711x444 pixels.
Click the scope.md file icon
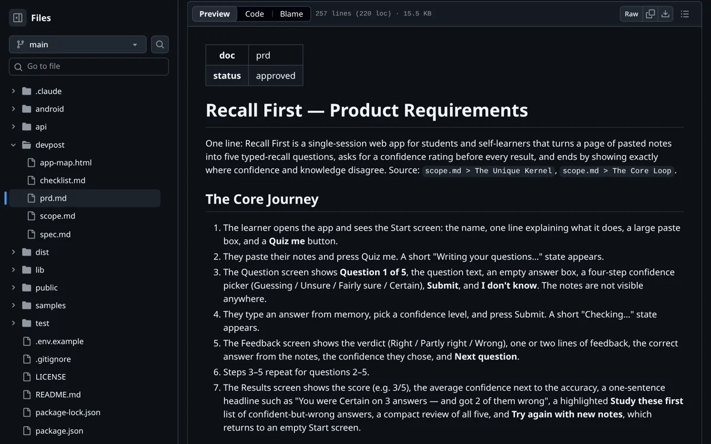31,216
